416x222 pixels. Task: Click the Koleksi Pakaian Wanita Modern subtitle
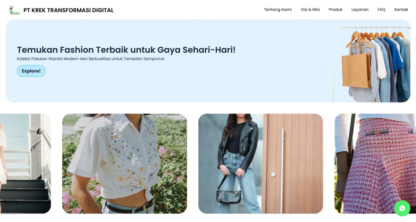click(x=91, y=59)
